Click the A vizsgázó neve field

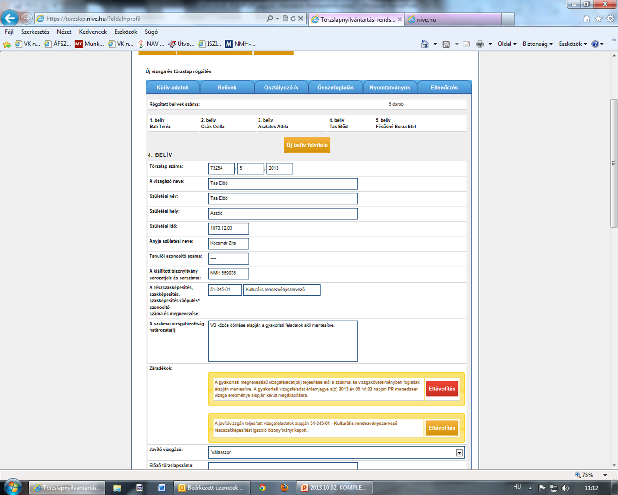[x=283, y=183]
